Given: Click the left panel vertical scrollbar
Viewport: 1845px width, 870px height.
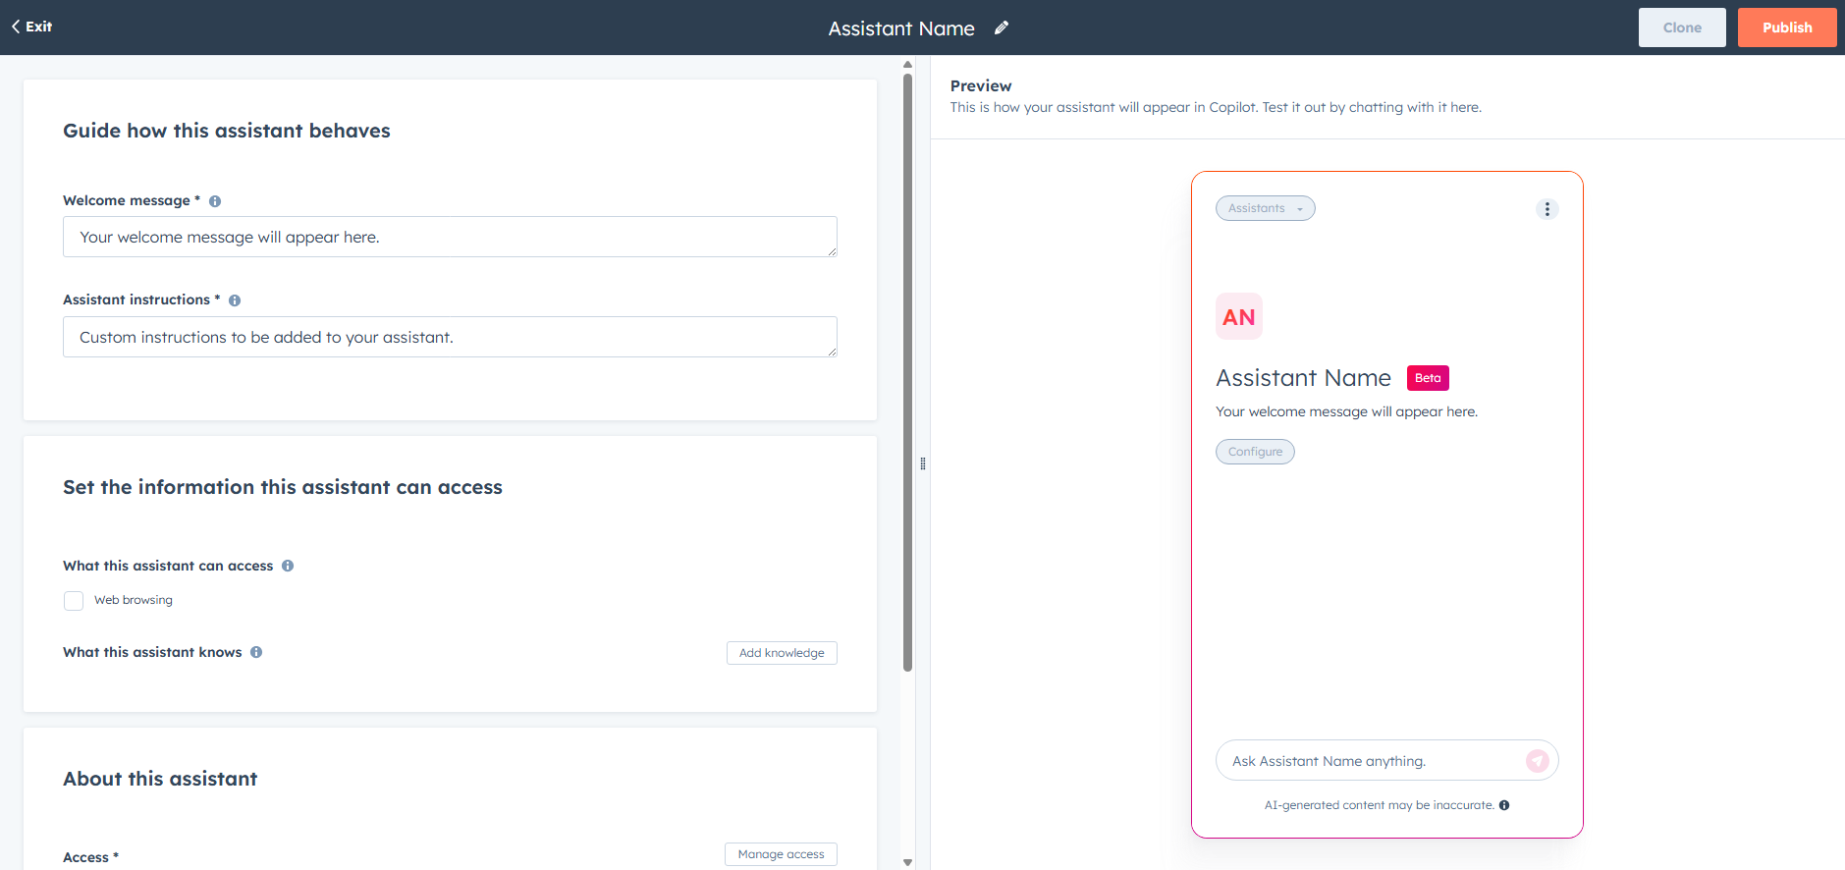Looking at the screenshot, I should pos(907,373).
